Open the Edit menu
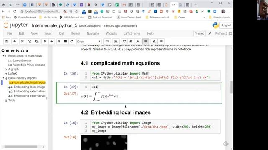 tap(21, 33)
